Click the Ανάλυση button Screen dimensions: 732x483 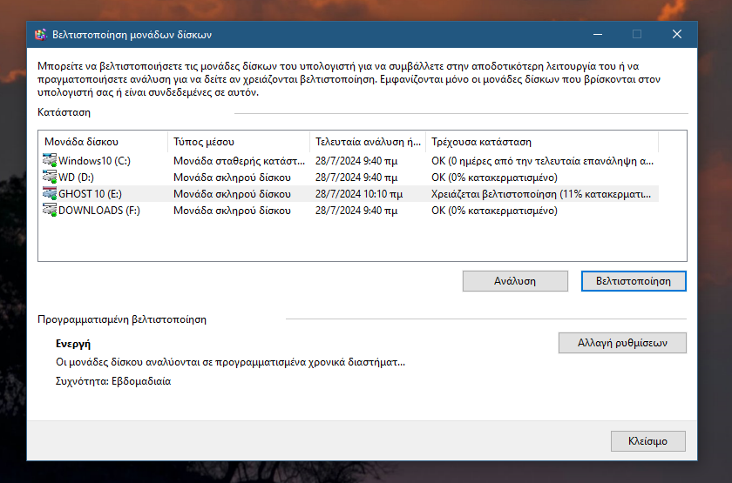coord(515,281)
